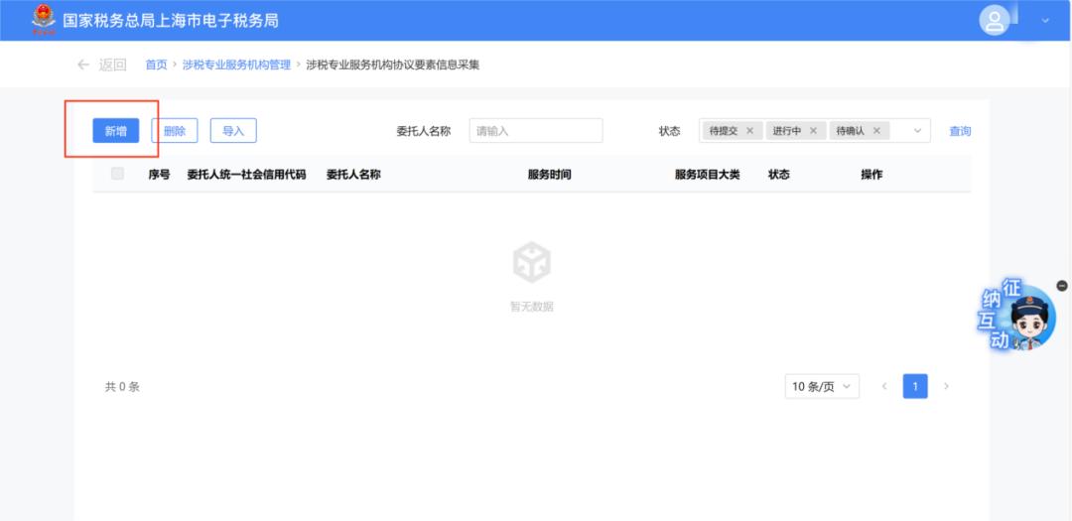Viewport: 1072px width, 521px height.
Task: Focus the 委托人名称 input field
Action: [x=536, y=131]
